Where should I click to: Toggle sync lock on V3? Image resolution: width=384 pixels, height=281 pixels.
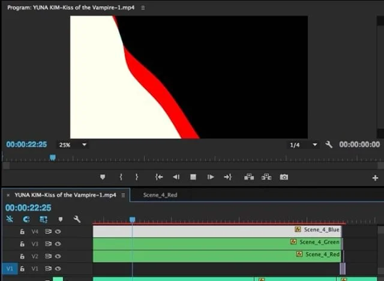tap(48, 244)
